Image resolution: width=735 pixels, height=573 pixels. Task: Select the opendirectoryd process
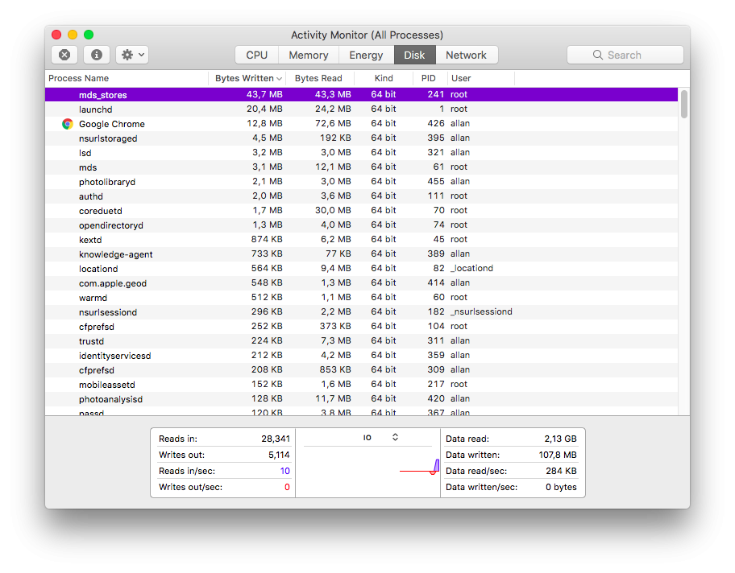tap(361, 225)
